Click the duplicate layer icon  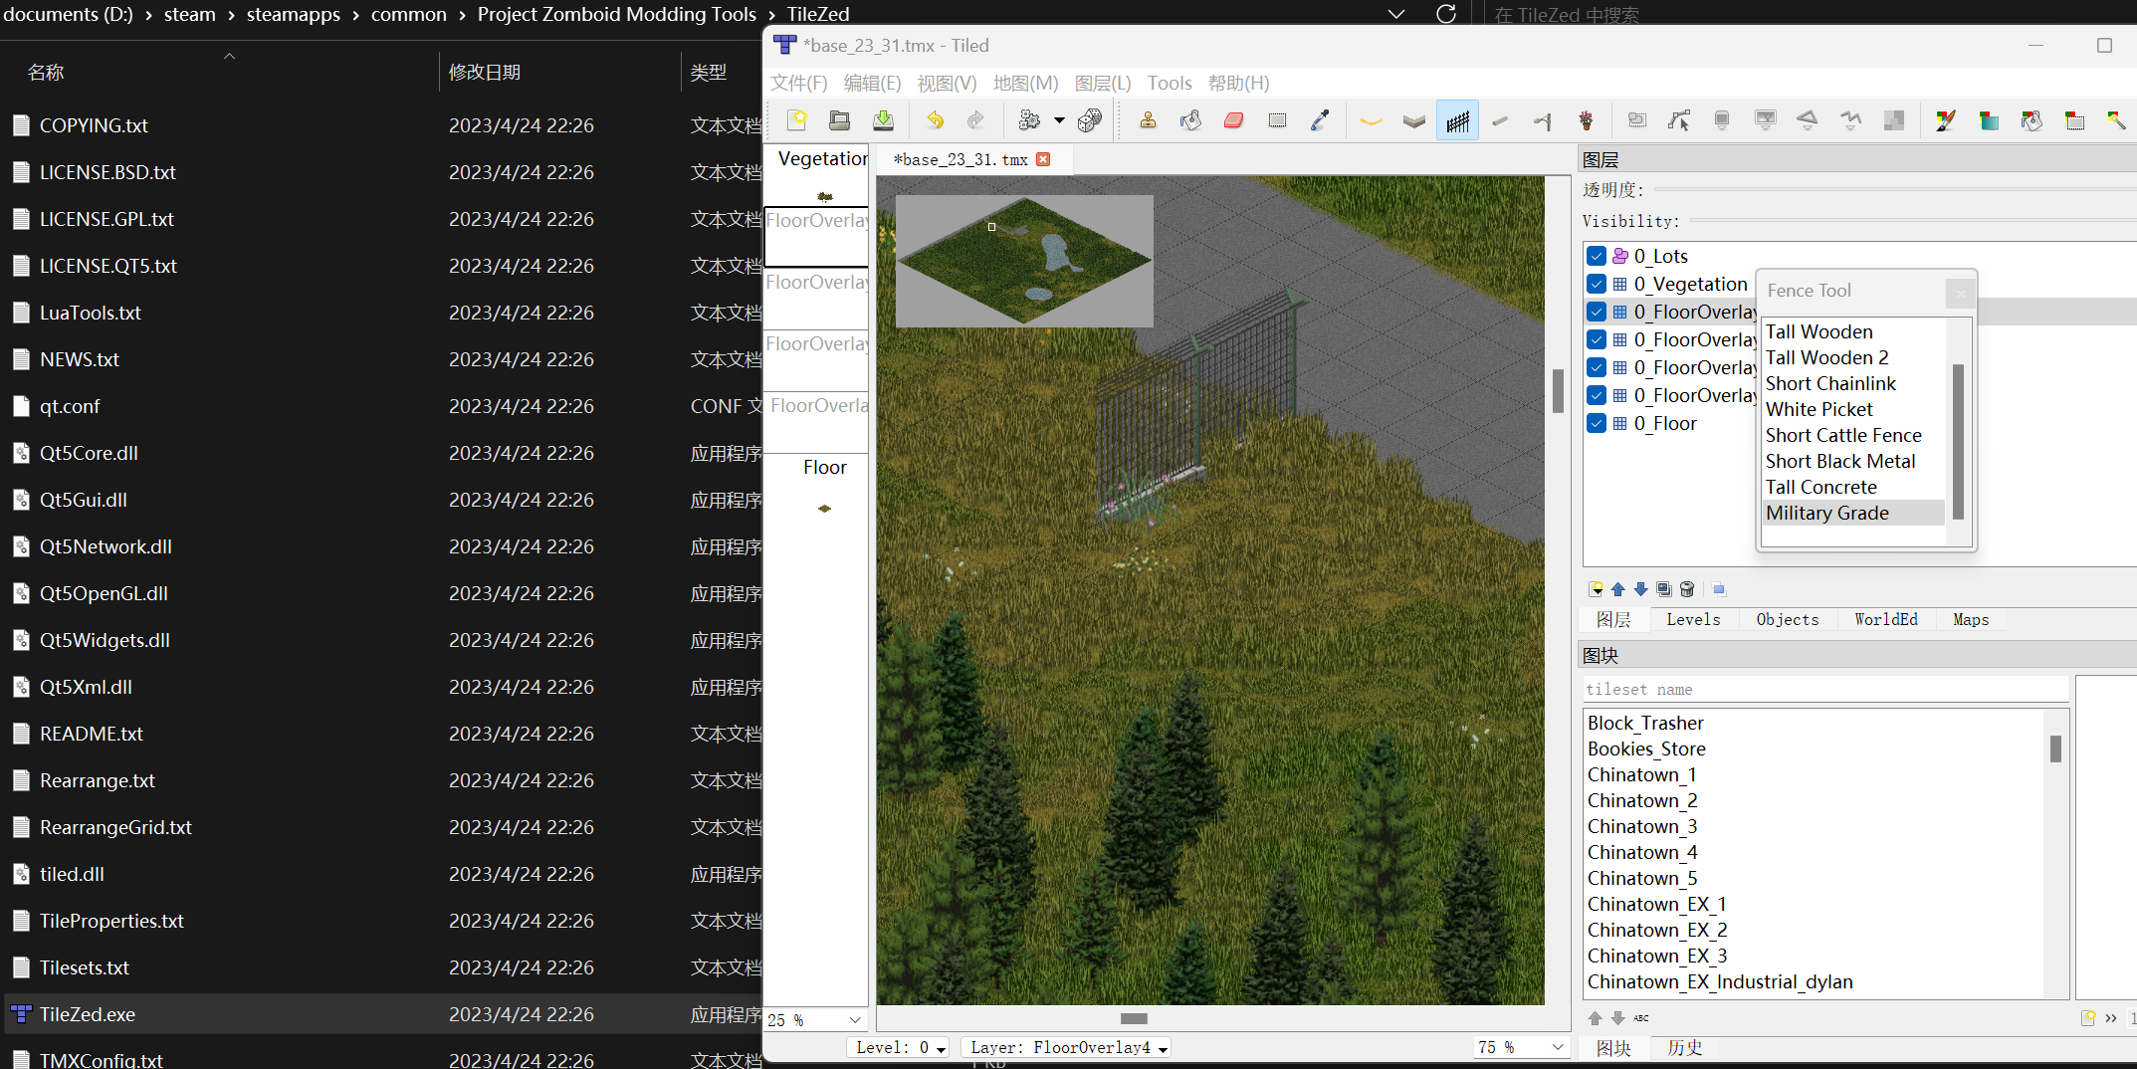click(x=1663, y=589)
